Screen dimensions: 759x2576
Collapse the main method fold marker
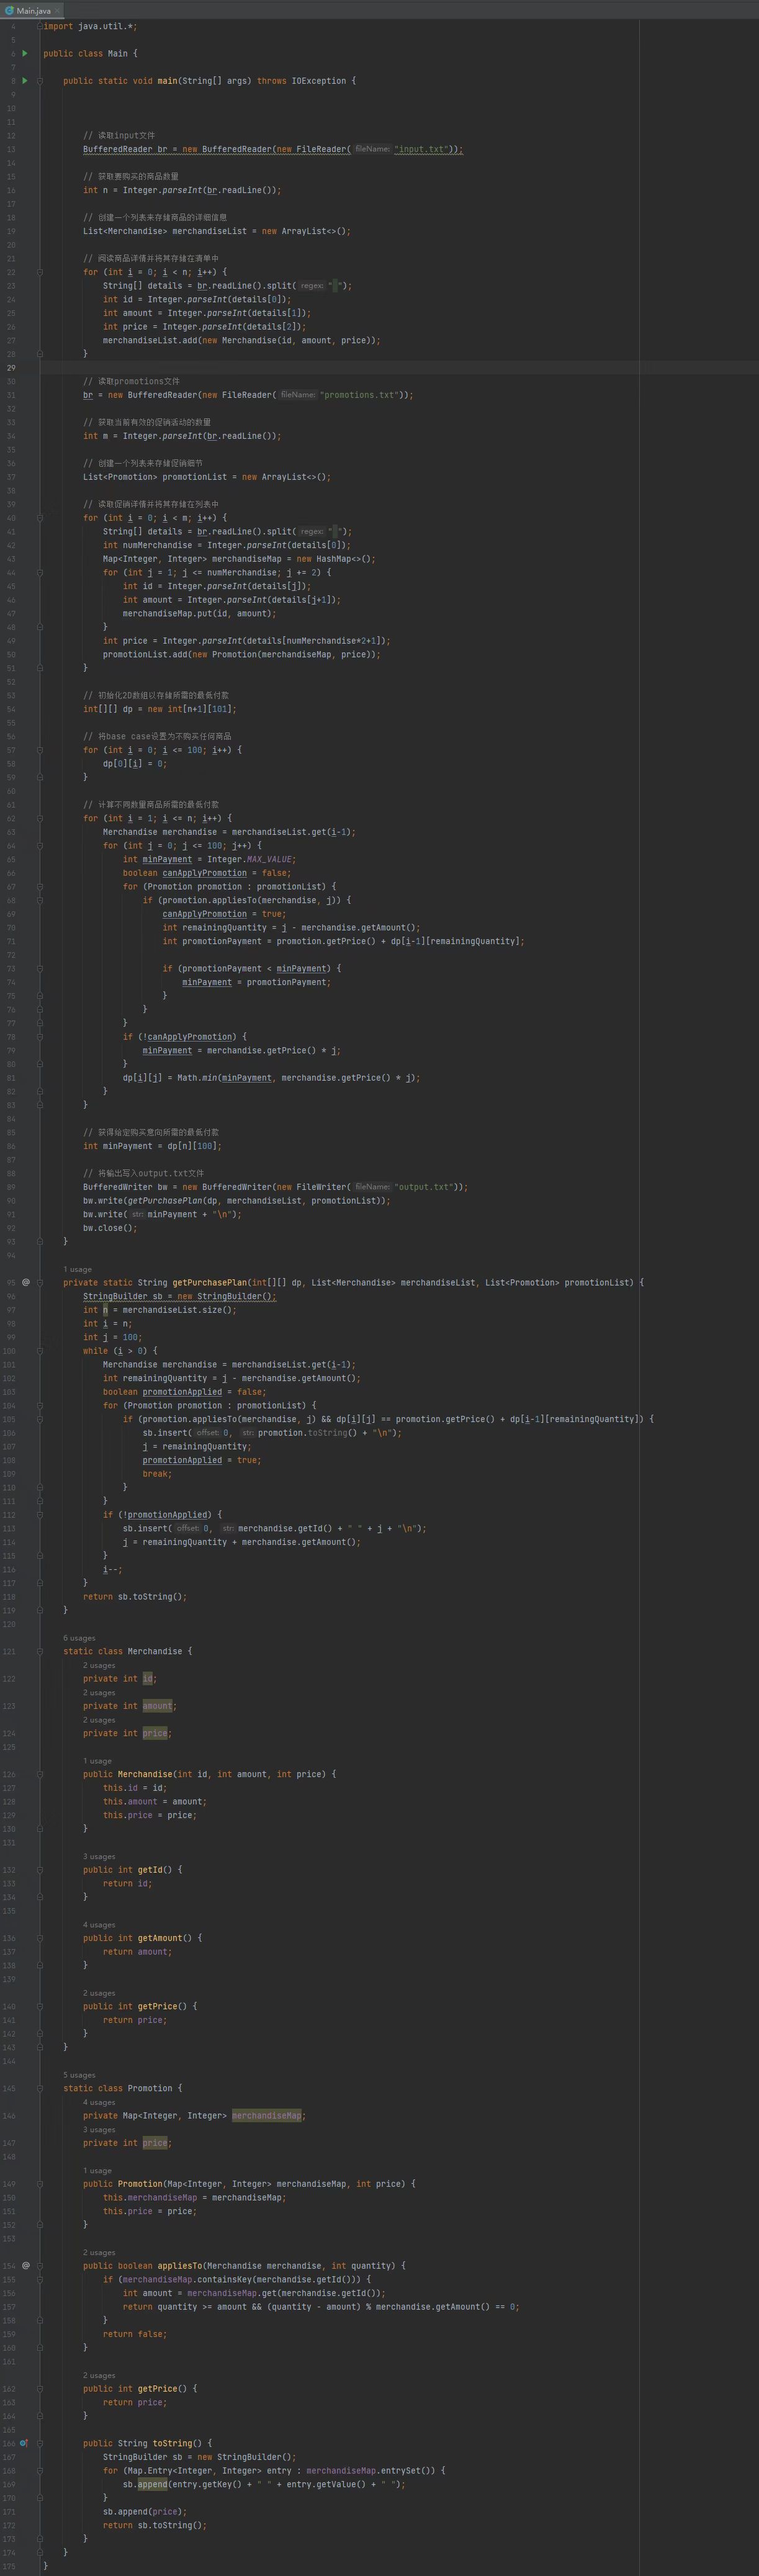click(40, 81)
